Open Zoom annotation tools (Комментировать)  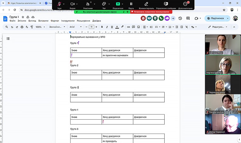(146, 4)
